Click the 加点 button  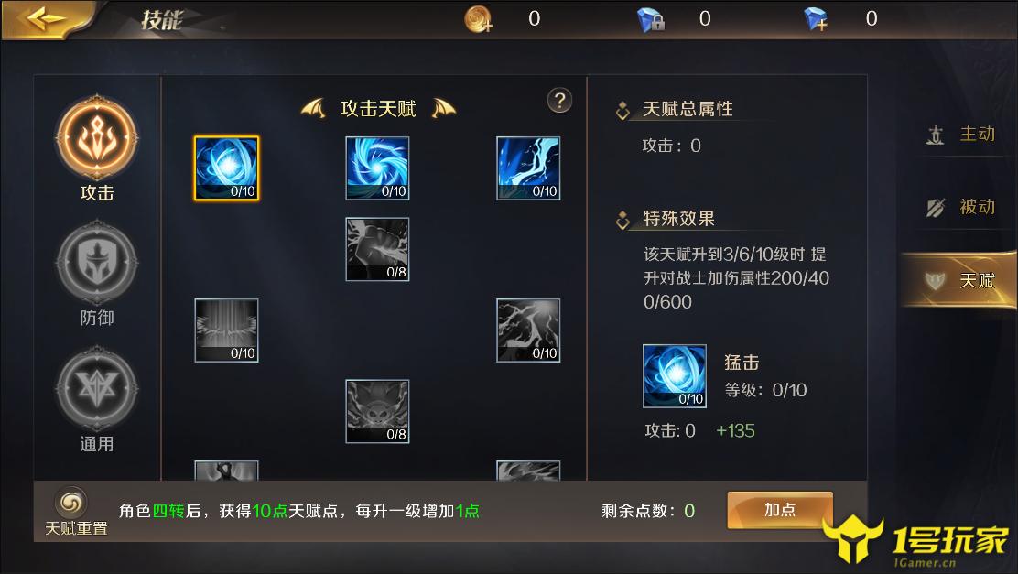(x=780, y=510)
